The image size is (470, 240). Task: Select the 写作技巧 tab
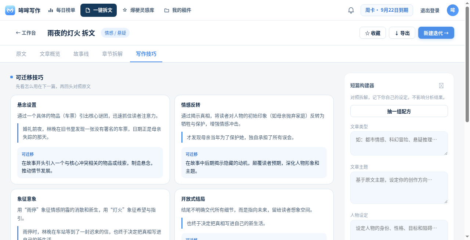146,54
